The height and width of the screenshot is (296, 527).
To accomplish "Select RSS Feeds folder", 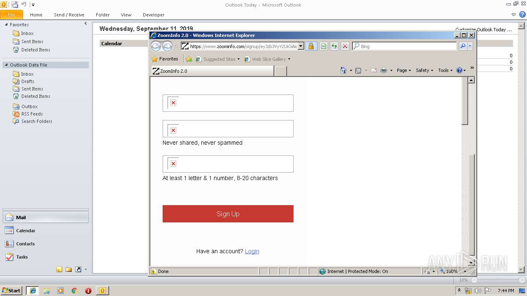I will (32, 114).
